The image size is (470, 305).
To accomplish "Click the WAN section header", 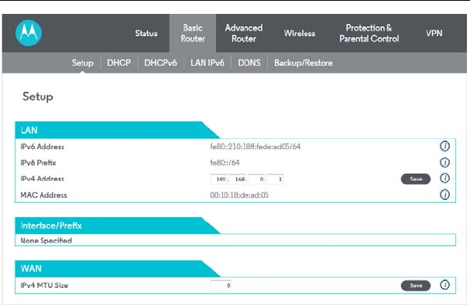I will pos(118,269).
